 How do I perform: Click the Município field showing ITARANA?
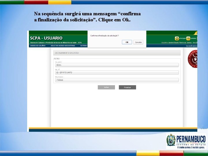coord(117,80)
